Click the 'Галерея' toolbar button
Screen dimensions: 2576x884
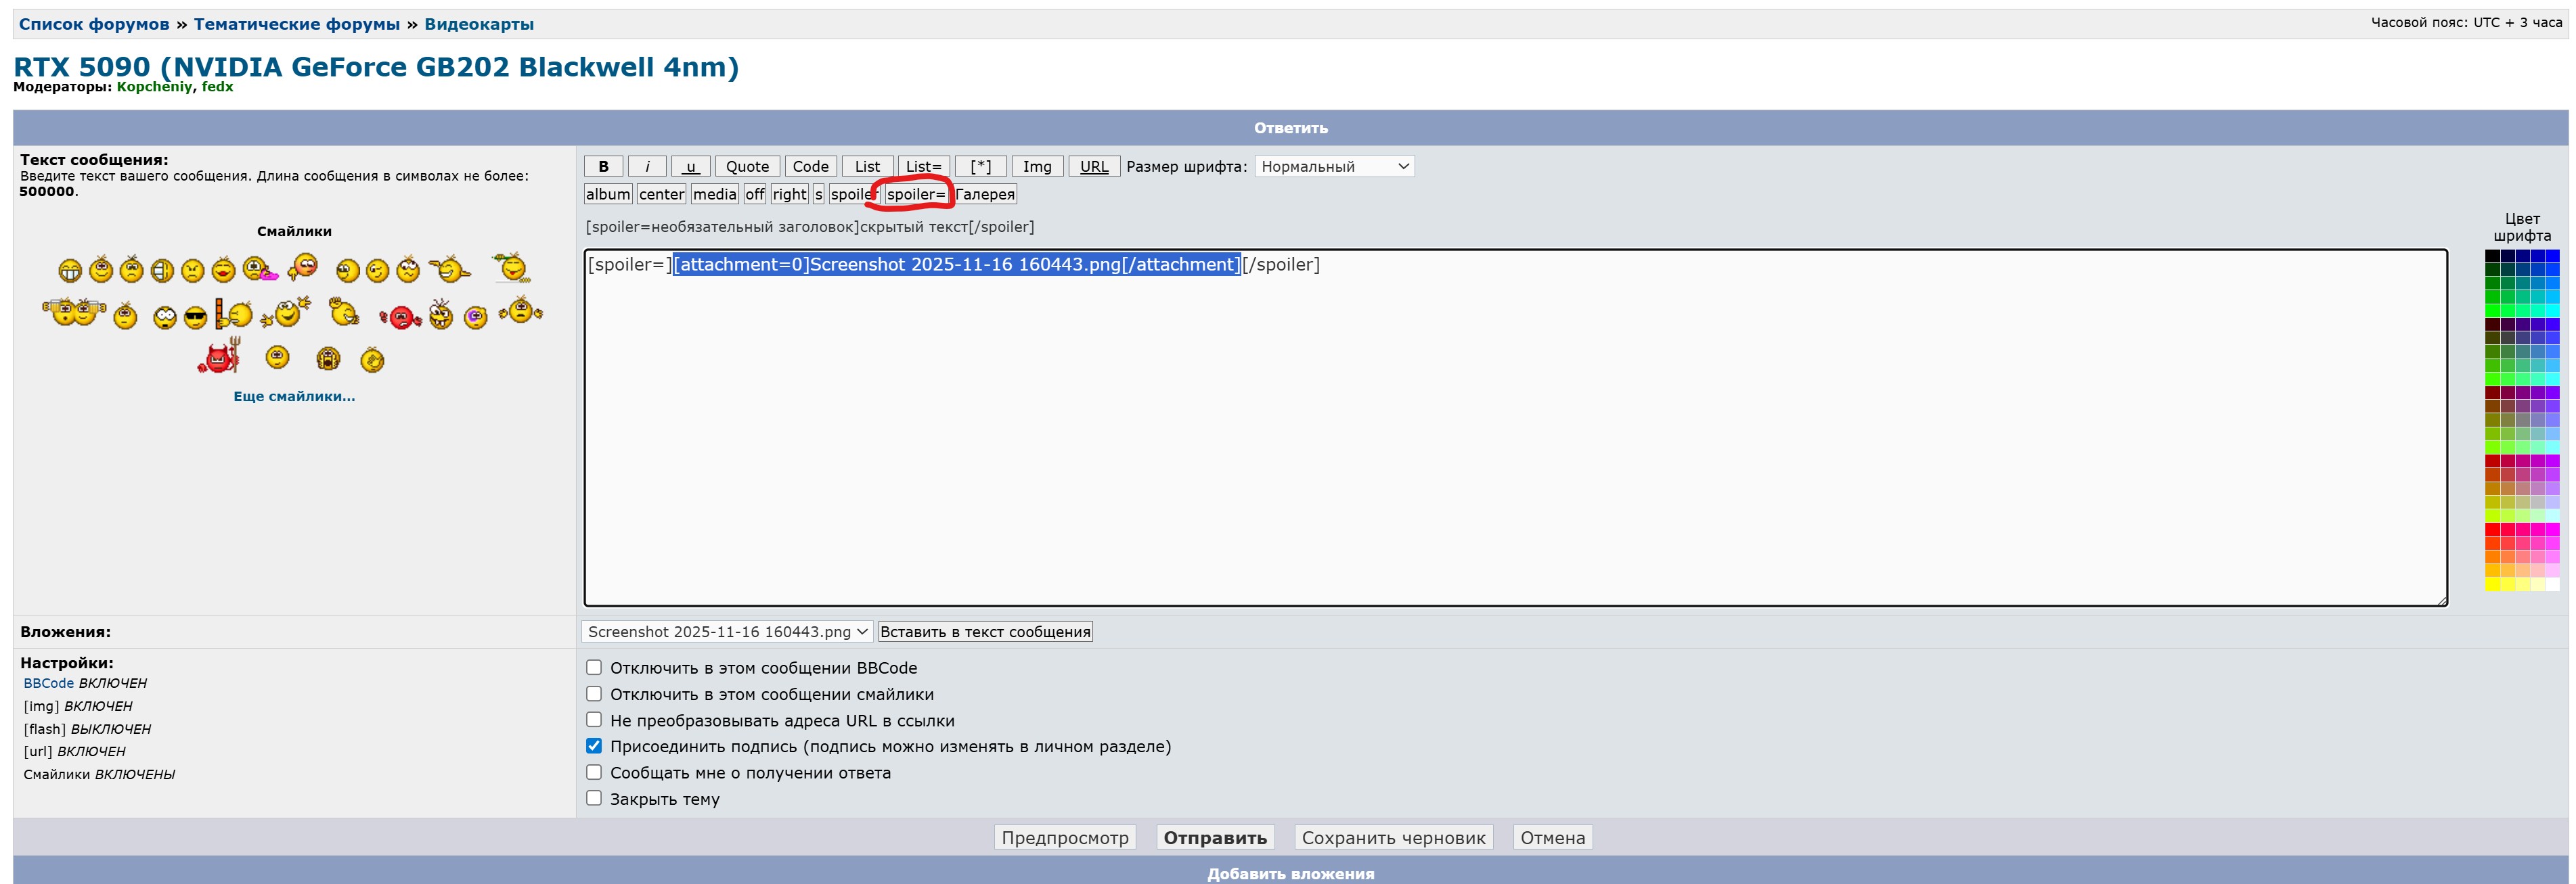(985, 194)
